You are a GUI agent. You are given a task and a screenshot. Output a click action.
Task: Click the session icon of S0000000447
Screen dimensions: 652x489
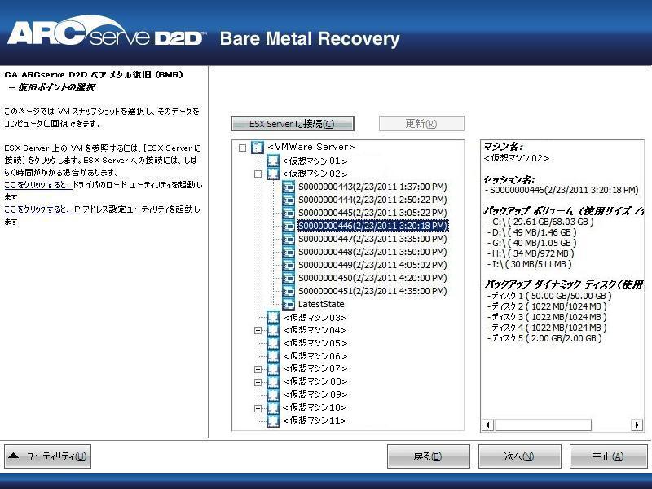click(289, 239)
